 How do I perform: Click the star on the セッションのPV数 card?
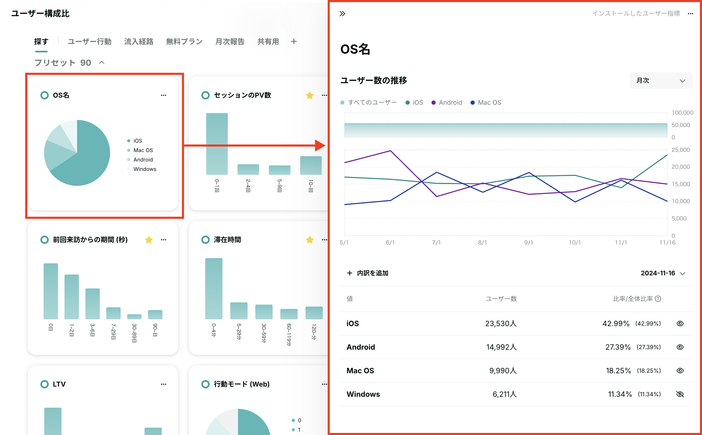coord(310,95)
